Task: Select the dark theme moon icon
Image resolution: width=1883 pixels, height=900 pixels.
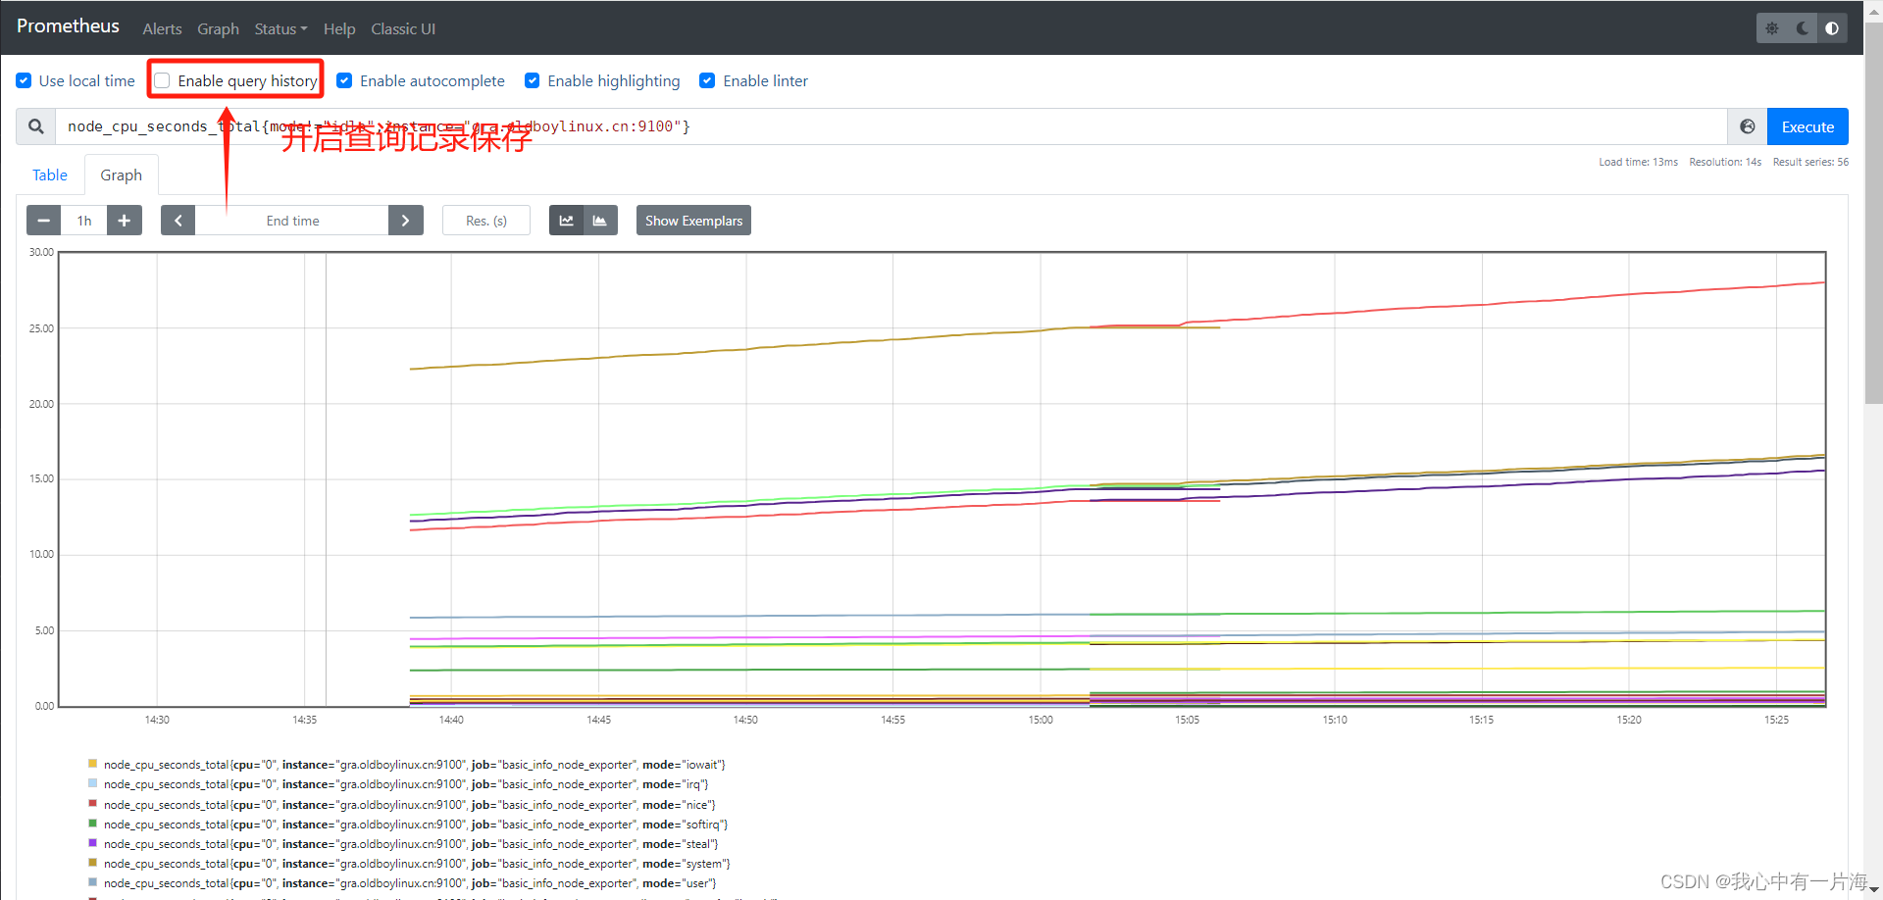Action: pyautogui.click(x=1803, y=28)
